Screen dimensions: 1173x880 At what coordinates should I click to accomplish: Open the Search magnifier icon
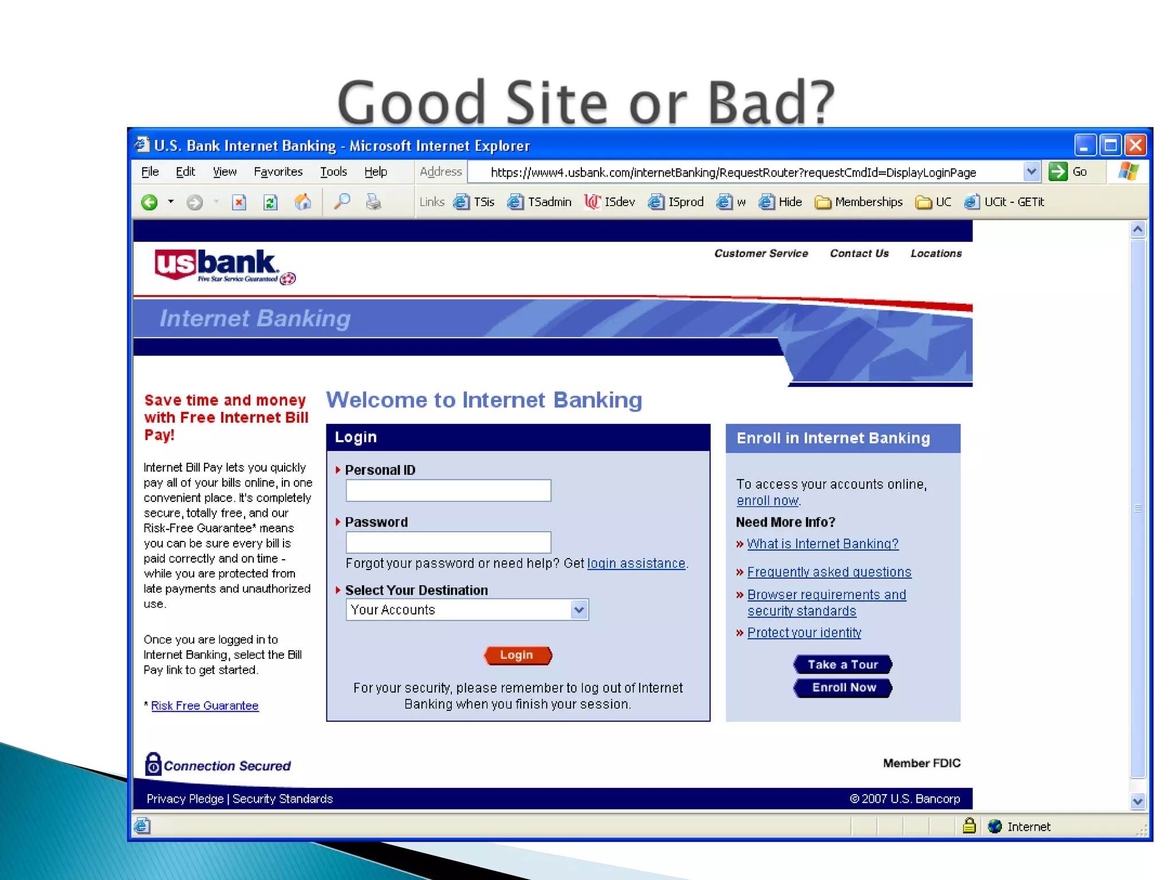coord(342,202)
